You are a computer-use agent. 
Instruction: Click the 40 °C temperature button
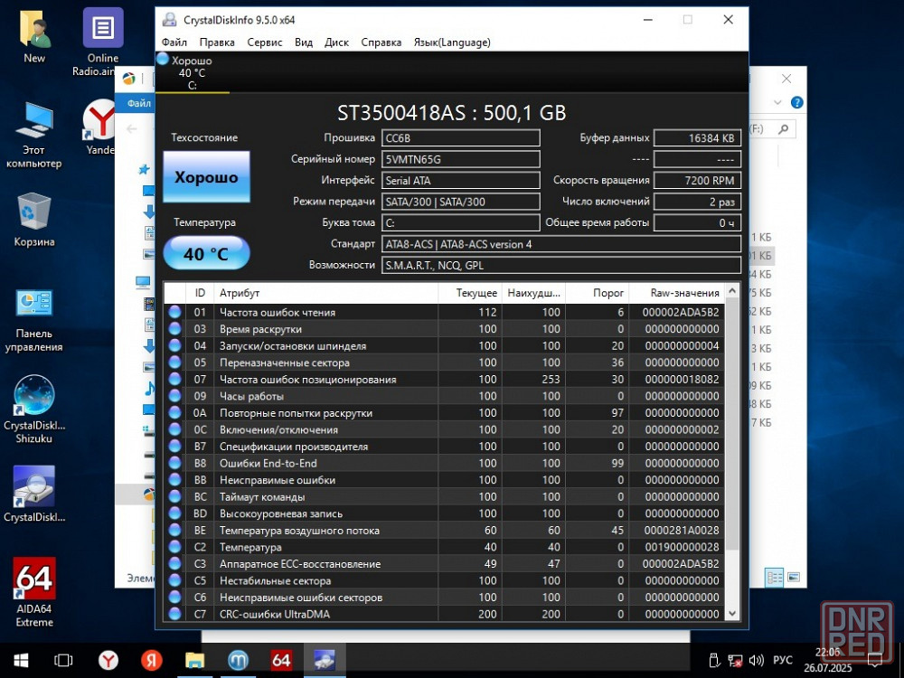coord(206,254)
